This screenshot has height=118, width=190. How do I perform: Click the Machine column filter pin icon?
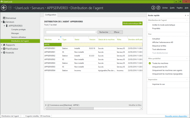click(x=61, y=37)
